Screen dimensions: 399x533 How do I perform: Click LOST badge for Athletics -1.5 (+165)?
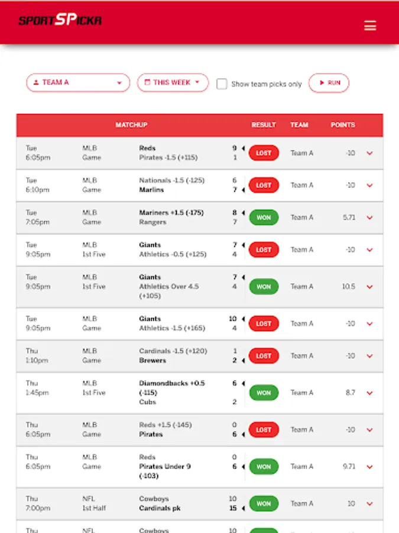click(264, 323)
